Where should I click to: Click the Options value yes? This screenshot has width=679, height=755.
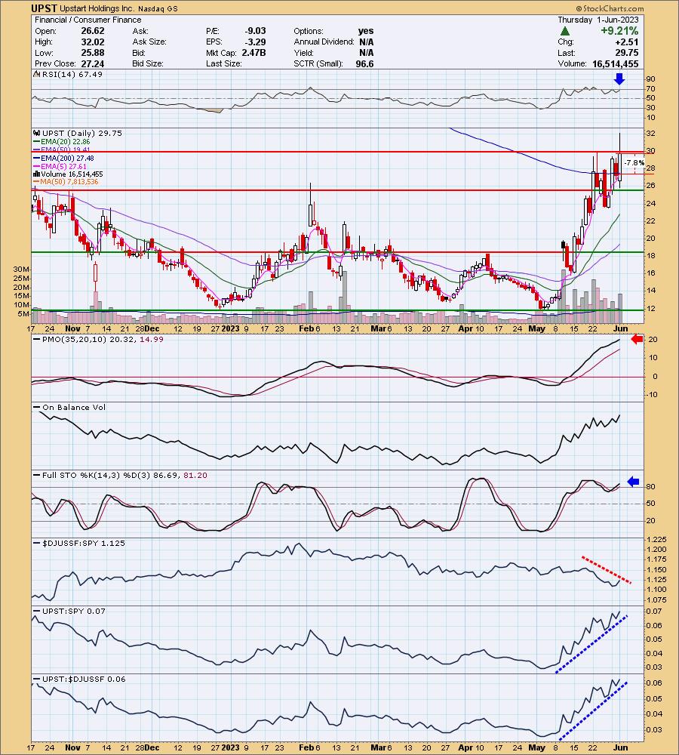tap(366, 31)
